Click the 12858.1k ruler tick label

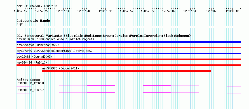click(x=232, y=11)
